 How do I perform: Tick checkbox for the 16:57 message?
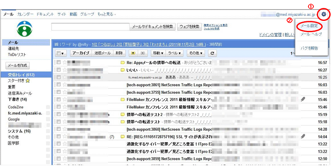(x=59, y=62)
